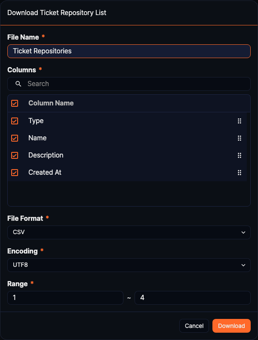Screen dimensions: 258x340
Task: Toggle the select-all Column Name checkbox
Action: click(15, 103)
